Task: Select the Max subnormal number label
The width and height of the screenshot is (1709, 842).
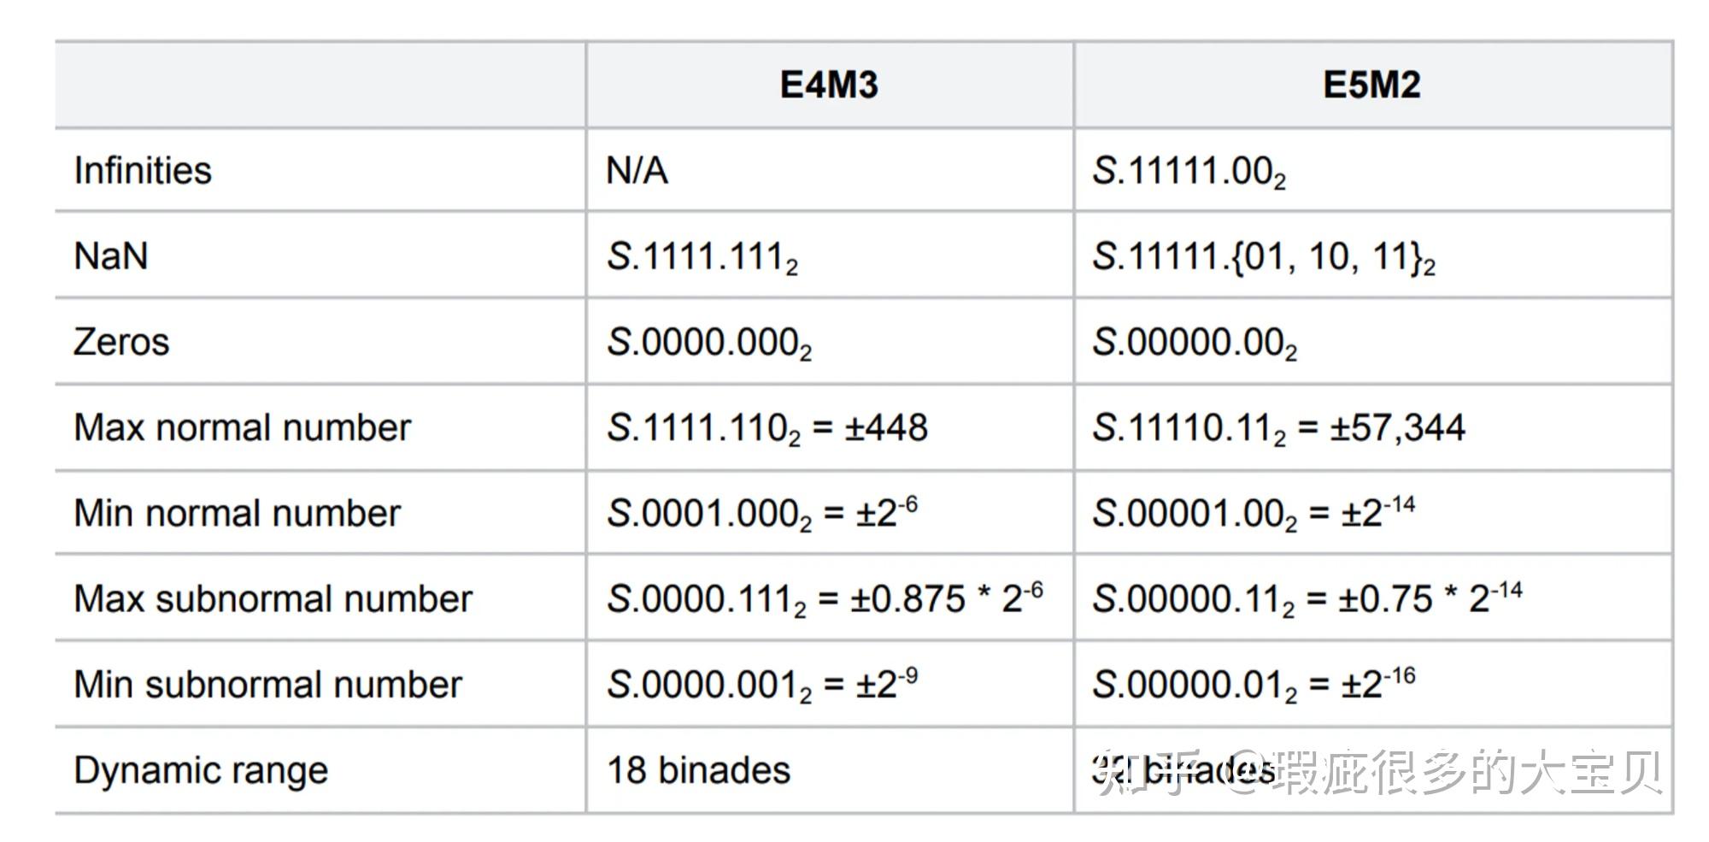Action: (273, 598)
